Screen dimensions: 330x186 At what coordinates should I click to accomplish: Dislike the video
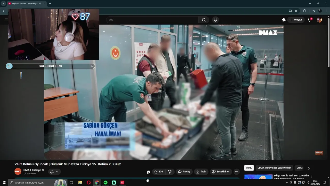[x=170, y=172]
